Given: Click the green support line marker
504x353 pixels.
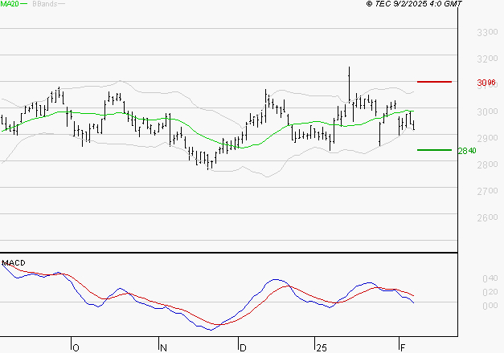Looking at the screenshot, I should click(x=434, y=150).
